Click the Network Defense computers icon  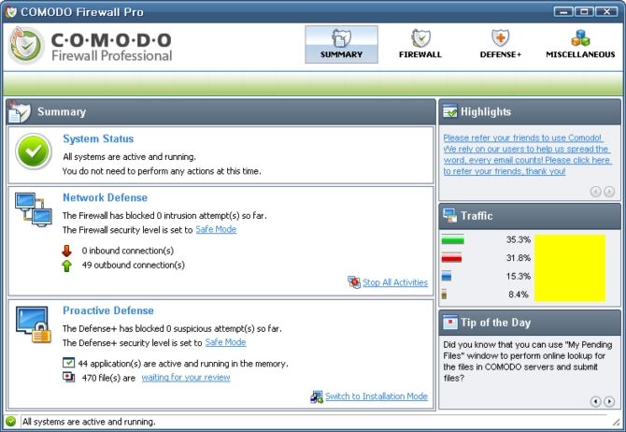[x=34, y=209]
